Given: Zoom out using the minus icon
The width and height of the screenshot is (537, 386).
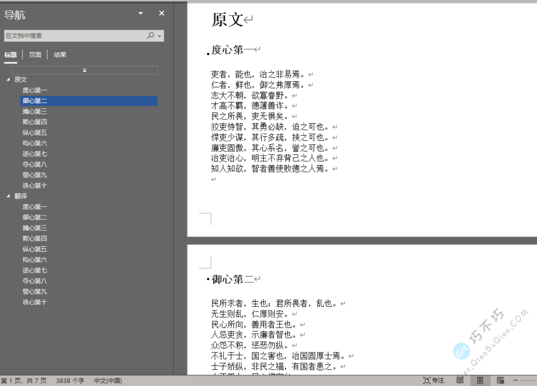Looking at the screenshot, I should (517, 380).
